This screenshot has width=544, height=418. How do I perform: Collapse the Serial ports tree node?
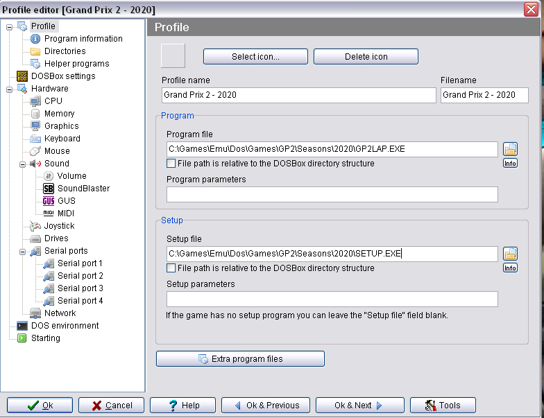pos(22,251)
